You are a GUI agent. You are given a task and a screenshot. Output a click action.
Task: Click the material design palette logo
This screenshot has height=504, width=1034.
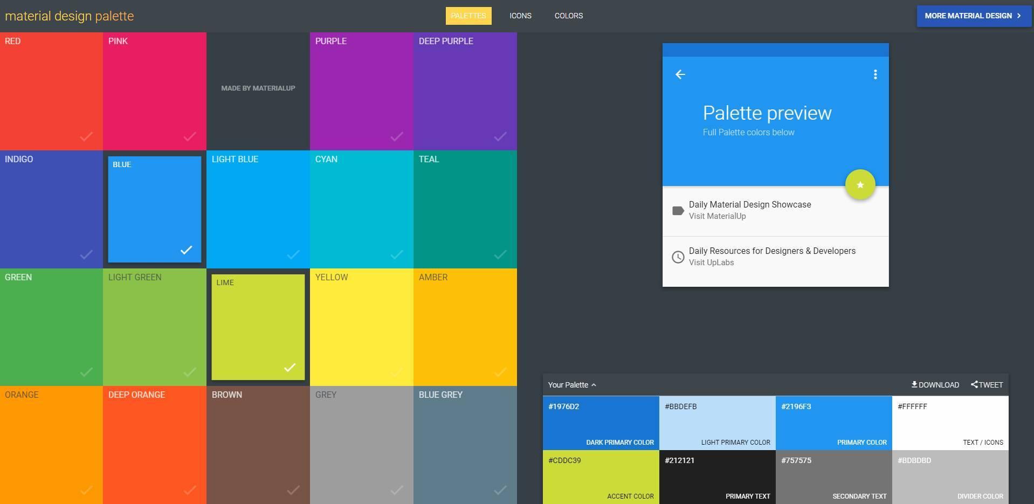pyautogui.click(x=70, y=16)
